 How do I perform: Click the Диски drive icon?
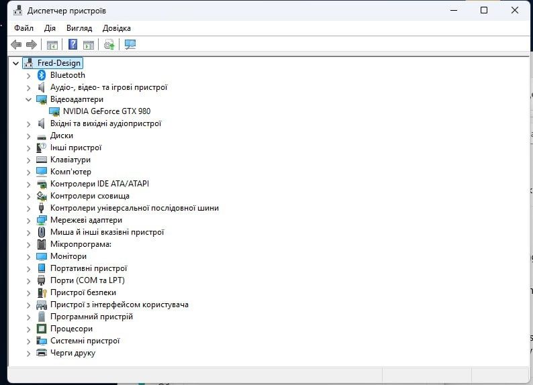coord(42,136)
